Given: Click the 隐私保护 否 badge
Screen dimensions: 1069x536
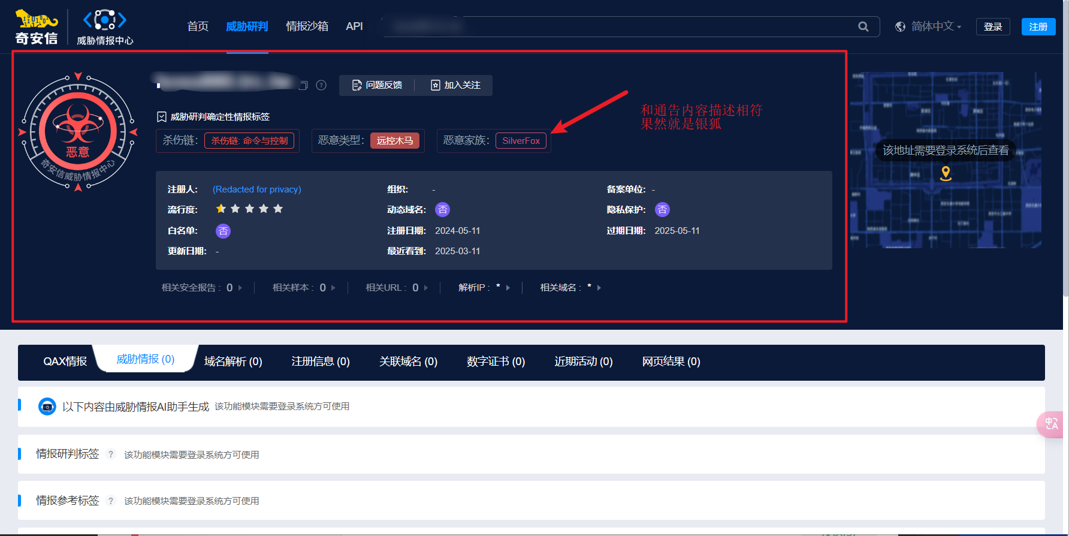Looking at the screenshot, I should (662, 209).
